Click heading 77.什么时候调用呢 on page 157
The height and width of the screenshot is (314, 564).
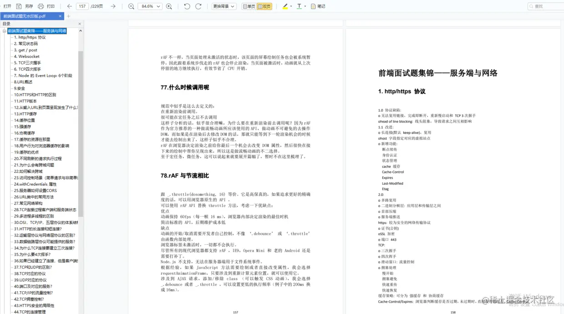(x=185, y=87)
